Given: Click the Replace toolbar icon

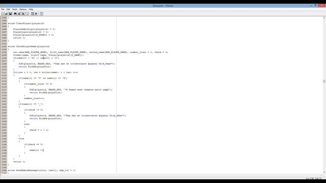Looking at the screenshot, I should (x=23, y=14).
